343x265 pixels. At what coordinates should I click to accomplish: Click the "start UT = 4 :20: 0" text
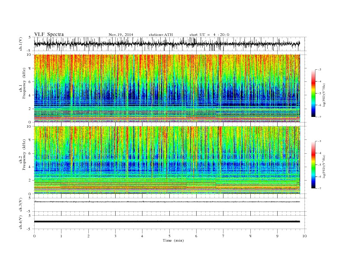pyautogui.click(x=209, y=35)
